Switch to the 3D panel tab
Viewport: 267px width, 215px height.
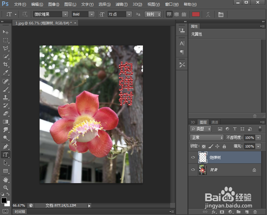coord(192,122)
